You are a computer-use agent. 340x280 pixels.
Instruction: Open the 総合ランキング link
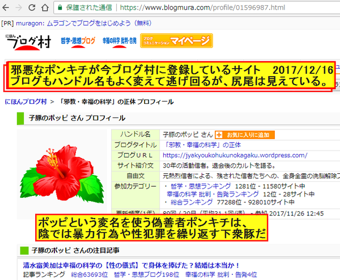[192, 202]
